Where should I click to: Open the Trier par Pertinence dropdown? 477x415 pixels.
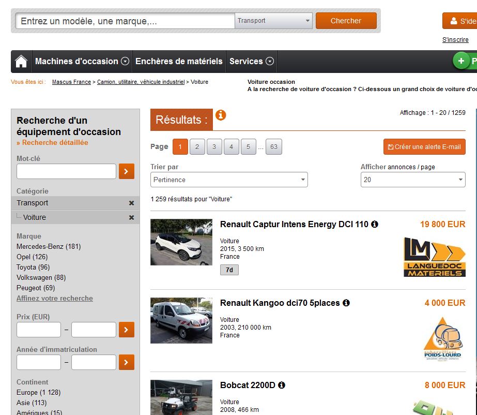click(x=229, y=180)
